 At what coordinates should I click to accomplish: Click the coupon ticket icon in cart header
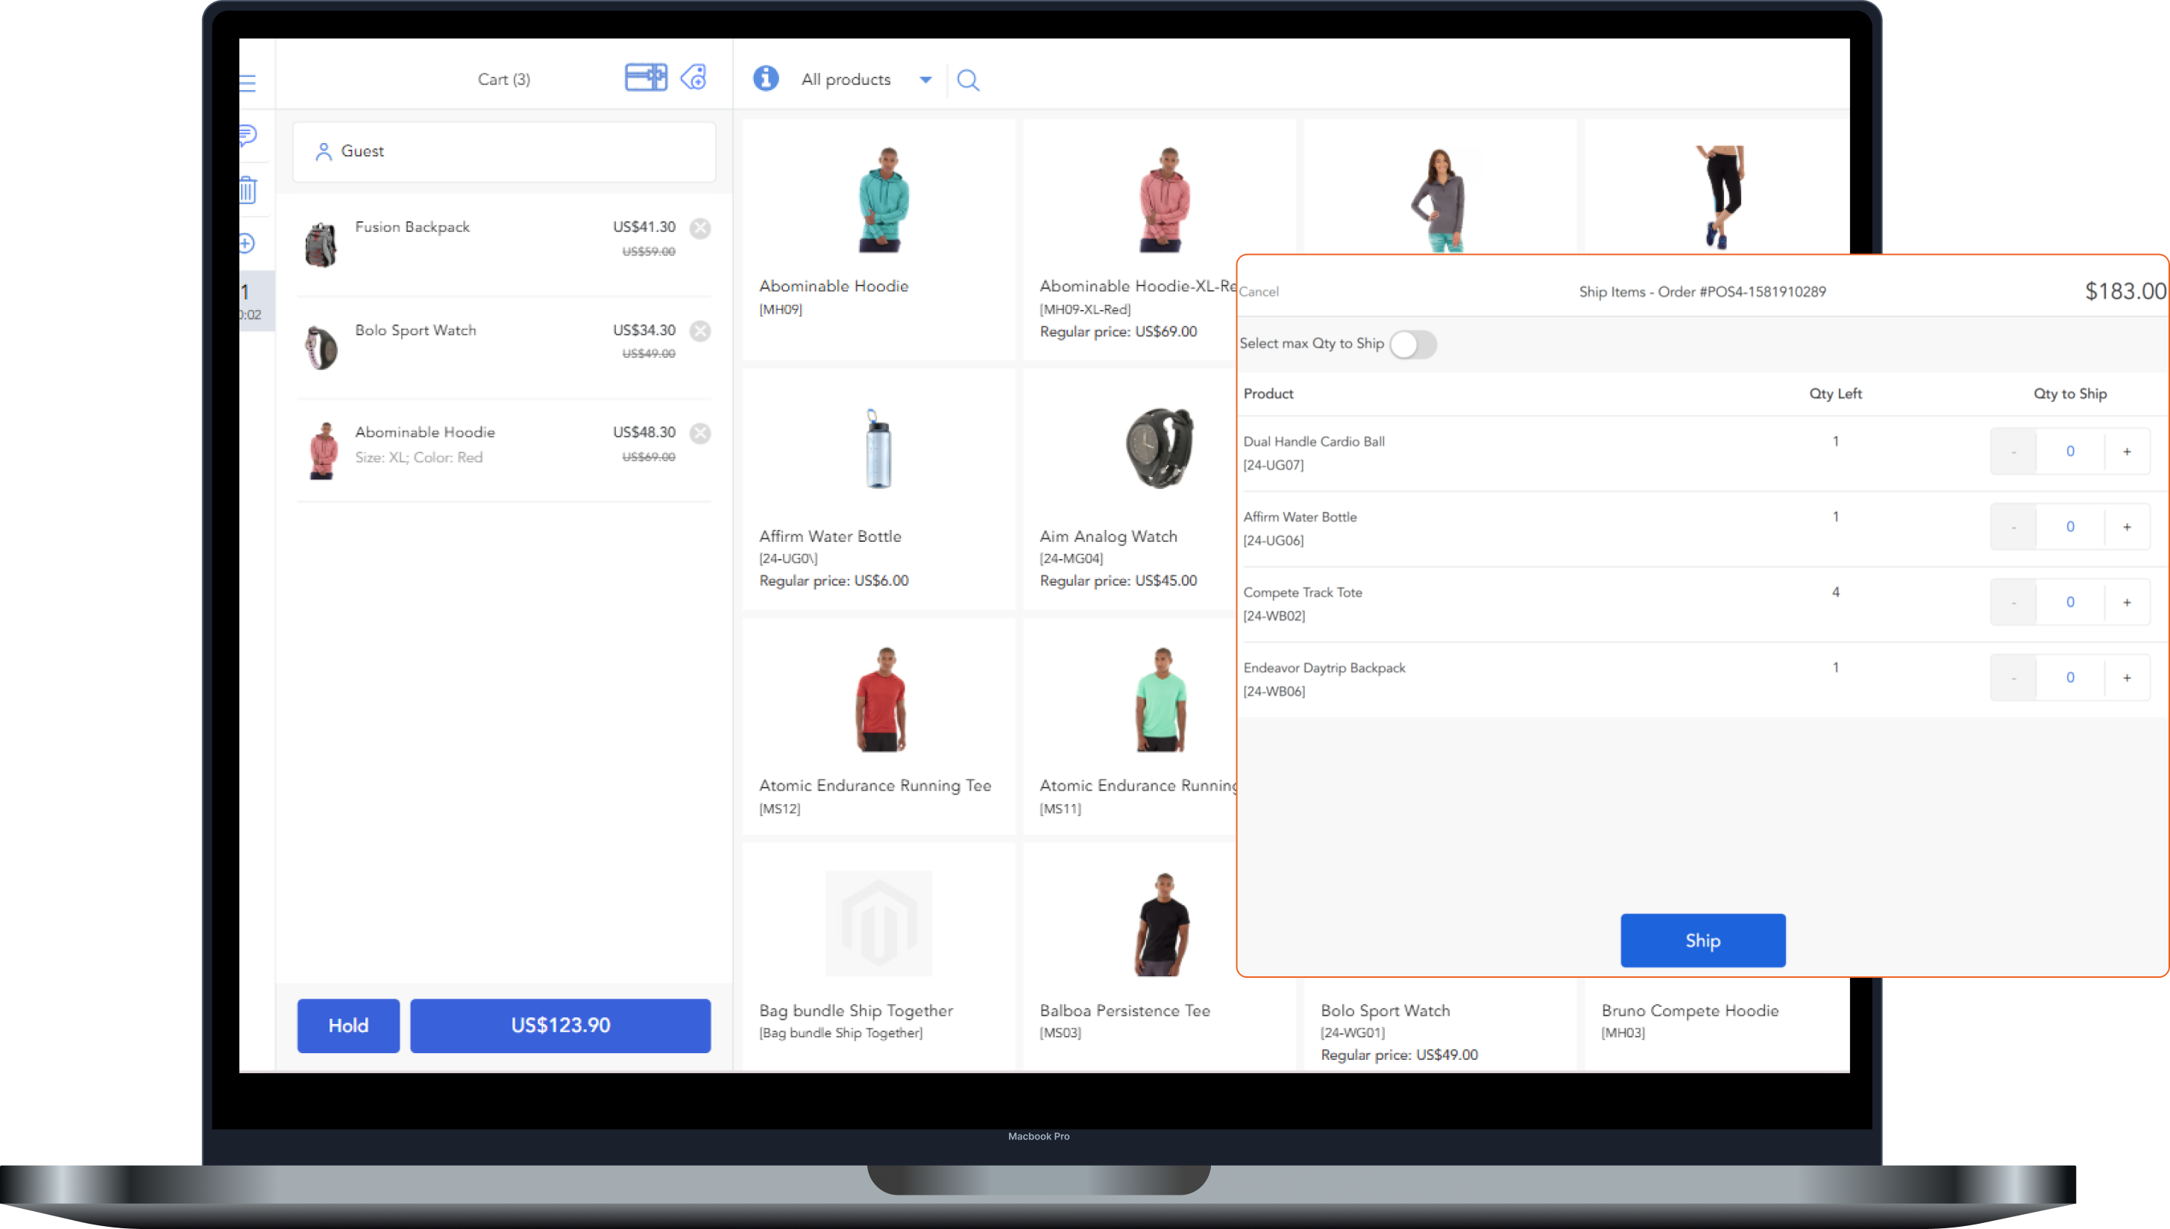click(645, 78)
